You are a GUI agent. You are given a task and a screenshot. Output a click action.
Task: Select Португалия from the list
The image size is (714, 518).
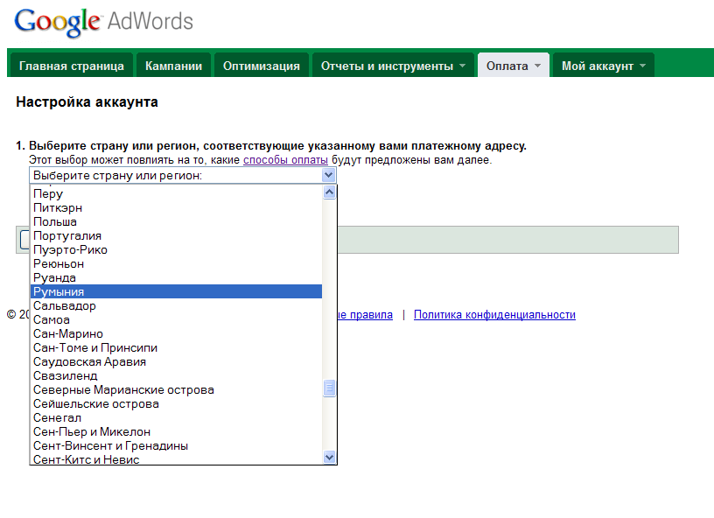click(x=67, y=235)
